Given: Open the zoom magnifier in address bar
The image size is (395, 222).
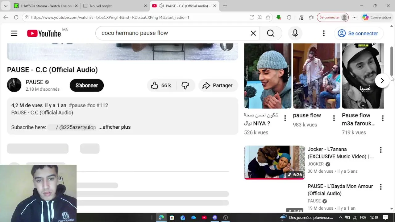Looking at the screenshot, I should (260, 17).
